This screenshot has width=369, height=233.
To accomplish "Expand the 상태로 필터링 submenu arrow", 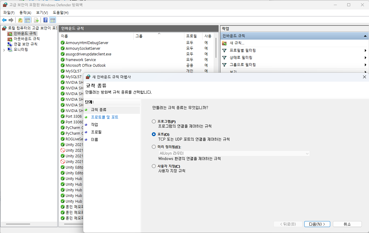I will pyautogui.click(x=365, y=58).
